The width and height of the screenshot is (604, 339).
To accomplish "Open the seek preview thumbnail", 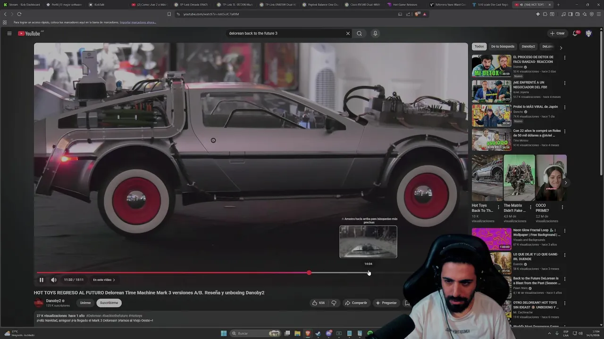I will tap(368, 242).
